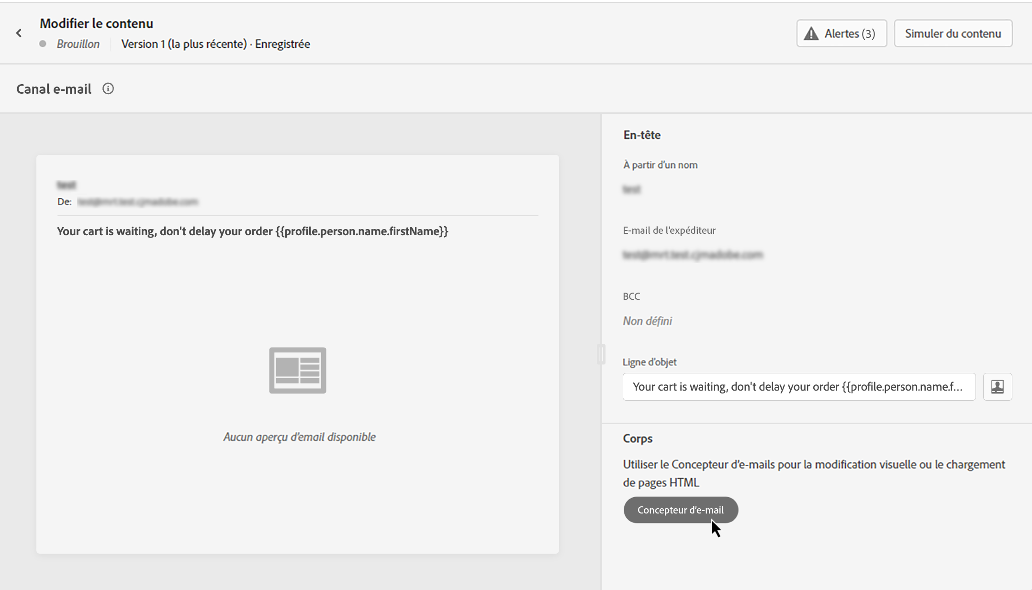Click the BCC Non défini value
This screenshot has height=590, width=1032.
647,321
